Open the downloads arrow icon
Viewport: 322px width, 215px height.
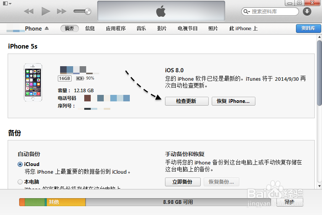pos(307,11)
